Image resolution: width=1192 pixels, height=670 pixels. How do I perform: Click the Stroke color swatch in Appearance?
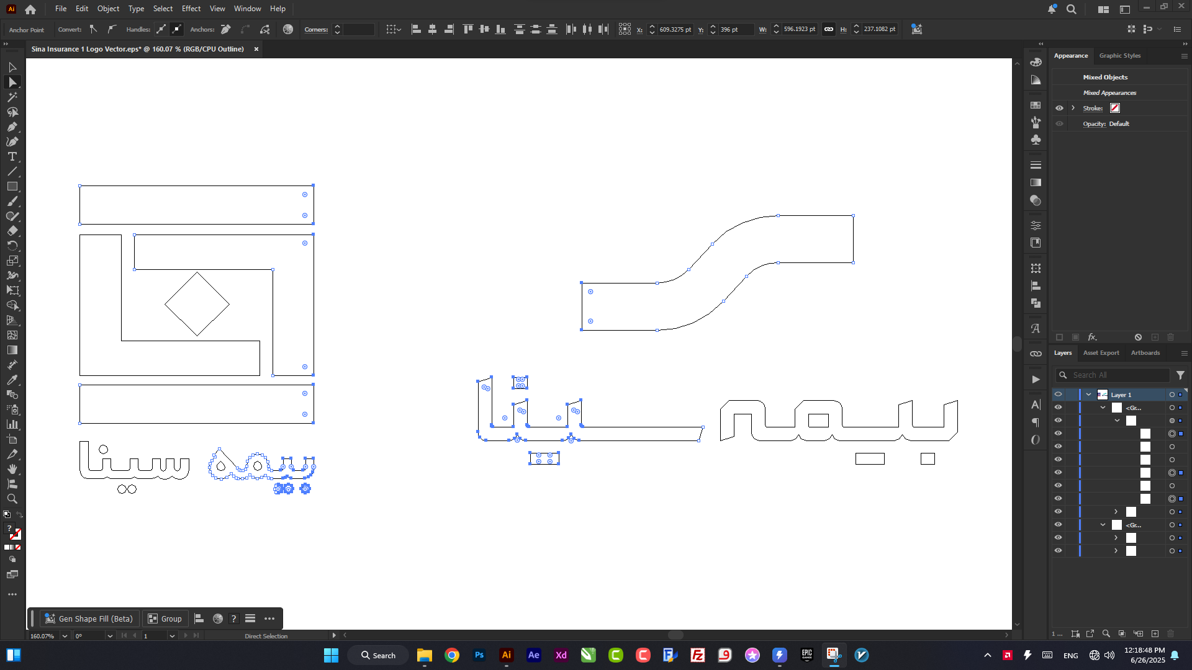[x=1115, y=108]
